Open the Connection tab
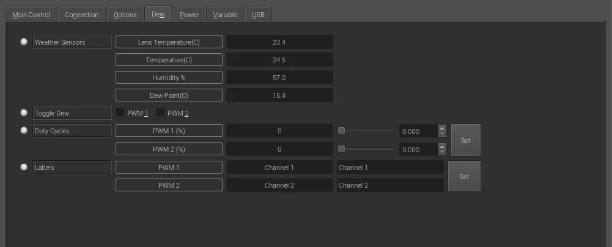The width and height of the screenshot is (612, 247). 81,15
